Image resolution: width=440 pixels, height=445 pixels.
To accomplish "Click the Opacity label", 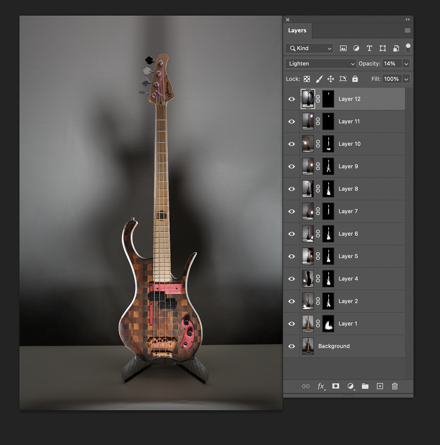I will tap(369, 64).
